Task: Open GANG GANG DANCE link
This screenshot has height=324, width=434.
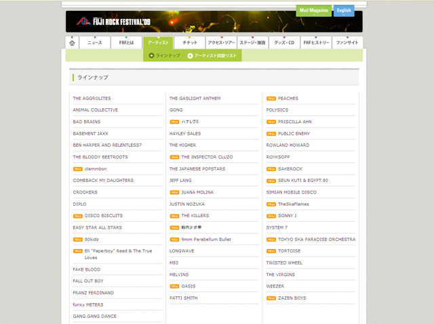Action: point(95,317)
